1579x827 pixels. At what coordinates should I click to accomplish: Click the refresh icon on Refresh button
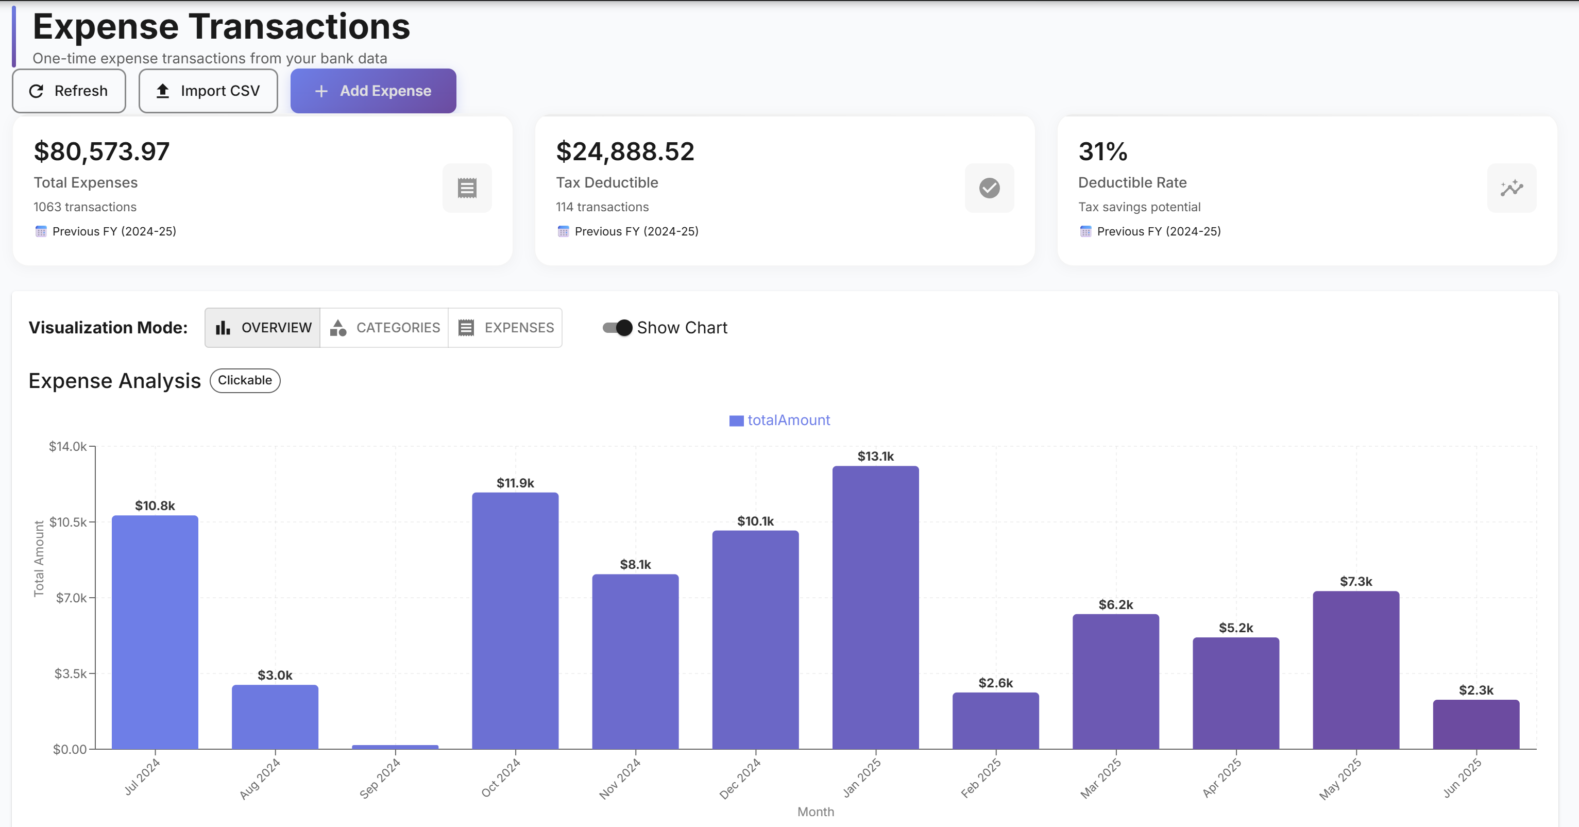pyautogui.click(x=36, y=91)
